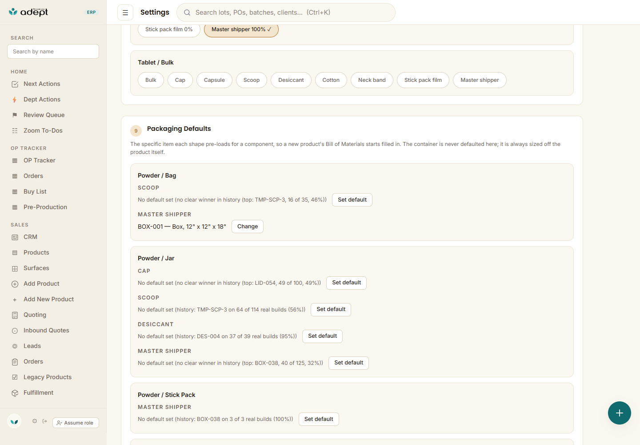Click the Fulfillment box icon

coord(15,393)
